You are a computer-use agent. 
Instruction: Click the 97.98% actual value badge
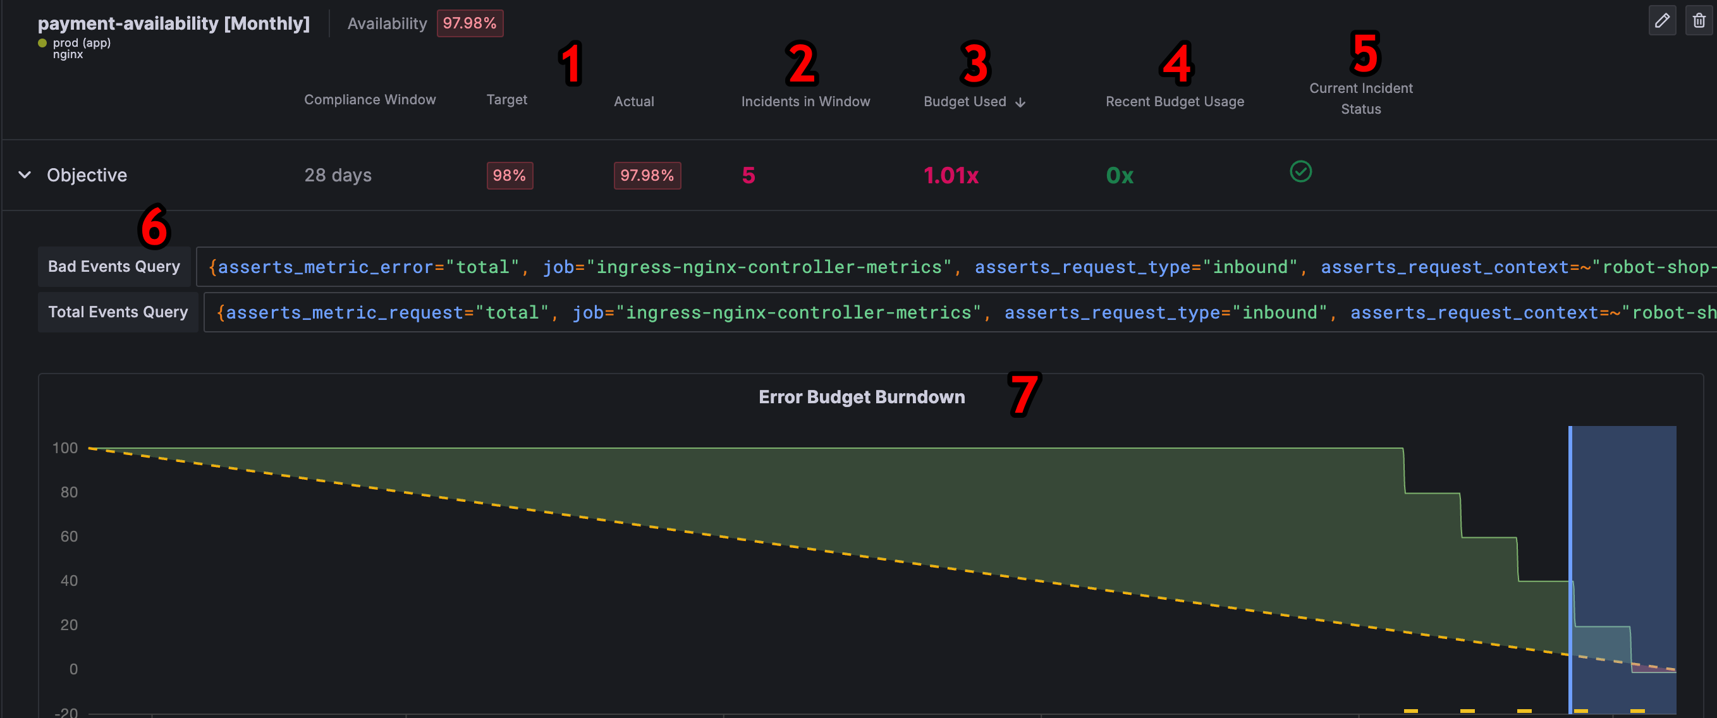[x=647, y=175]
